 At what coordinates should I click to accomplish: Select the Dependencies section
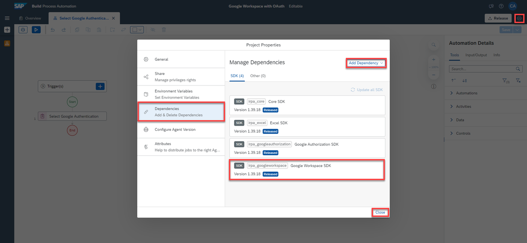point(181,112)
